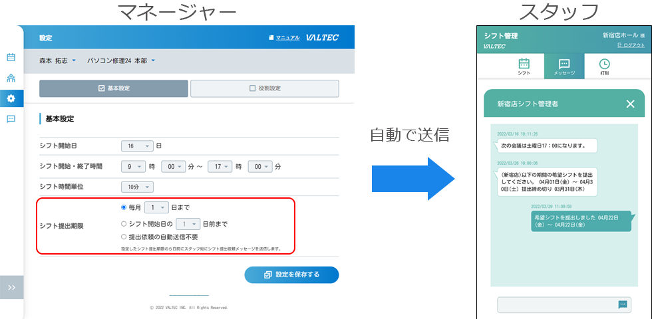Open the shift end minute dropdown

click(260, 167)
